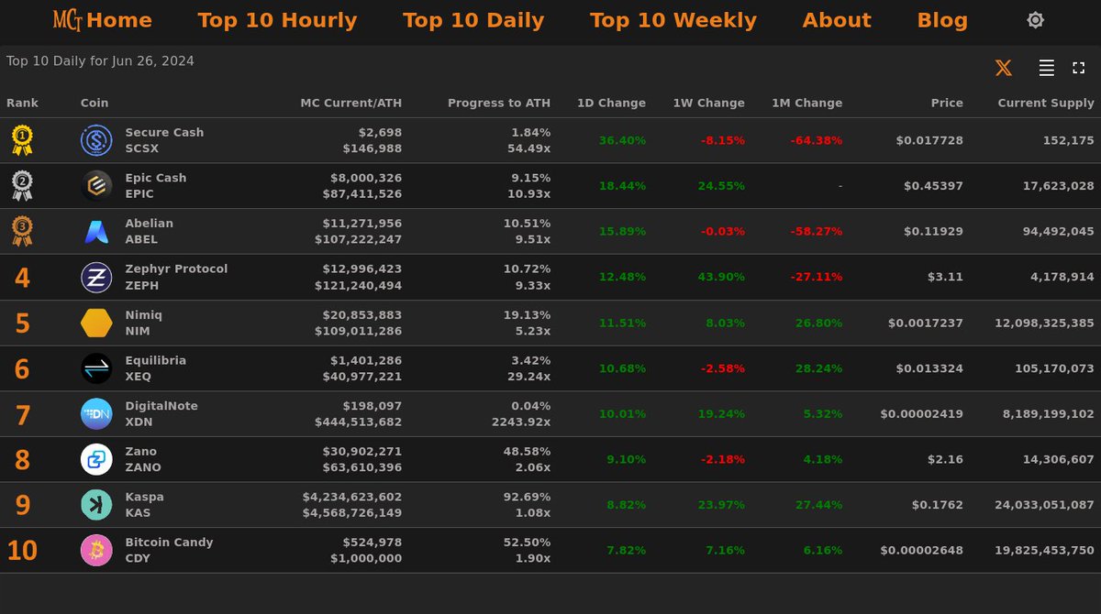Click Zano price $2.16
The width and height of the screenshot is (1101, 614).
coord(947,459)
